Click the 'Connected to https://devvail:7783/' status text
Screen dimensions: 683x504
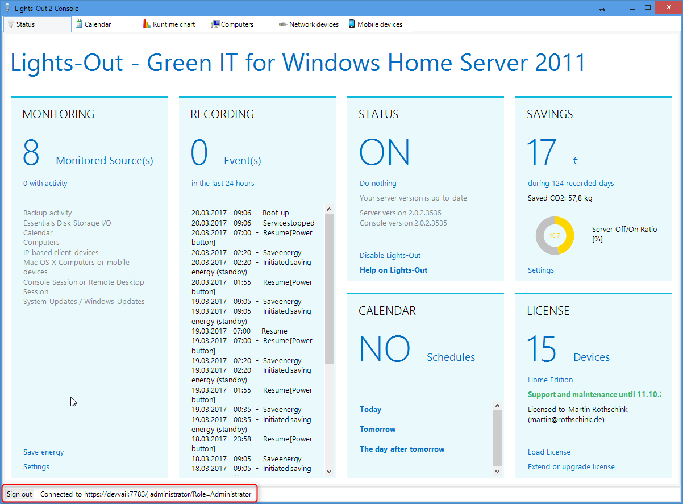tap(145, 494)
